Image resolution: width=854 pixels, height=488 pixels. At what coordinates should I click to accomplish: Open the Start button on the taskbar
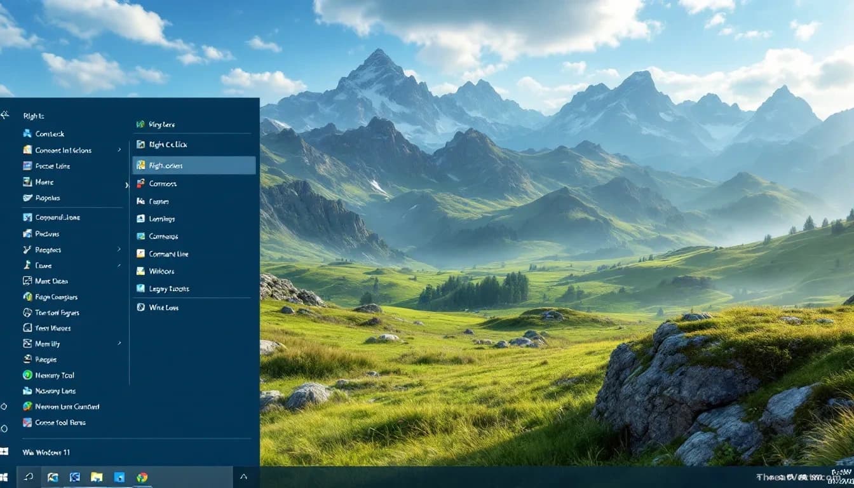click(x=4, y=477)
